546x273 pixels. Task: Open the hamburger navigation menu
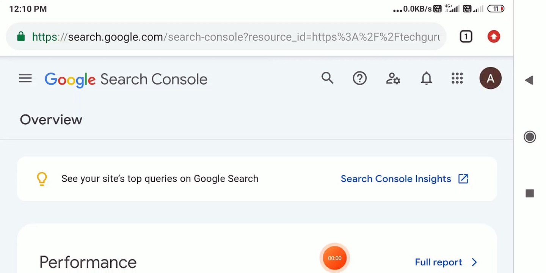25,78
